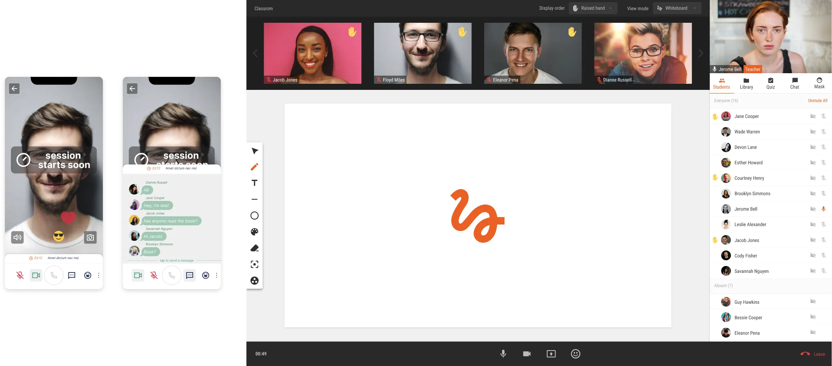832x366 pixels.
Task: Tap the speaker icon on the phone video
Action: (x=17, y=237)
